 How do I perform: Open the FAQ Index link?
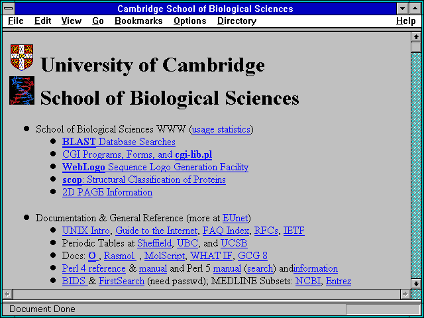point(226,231)
